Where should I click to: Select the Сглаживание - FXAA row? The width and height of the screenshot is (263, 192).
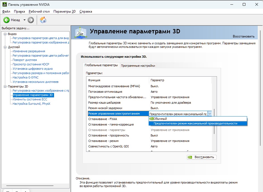click(x=118, y=119)
